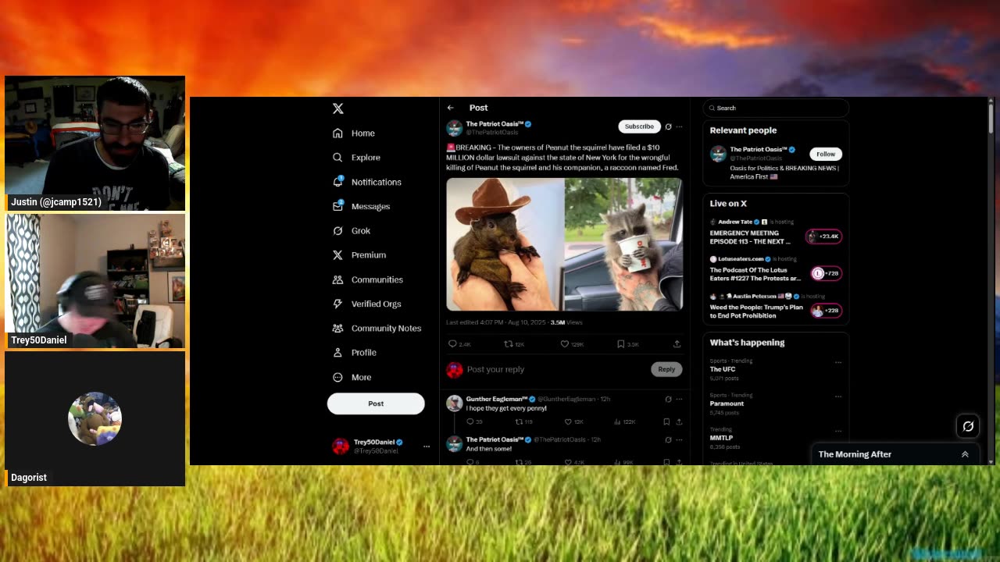
Task: Open the squirrel with cowboy hat photo
Action: pos(505,244)
